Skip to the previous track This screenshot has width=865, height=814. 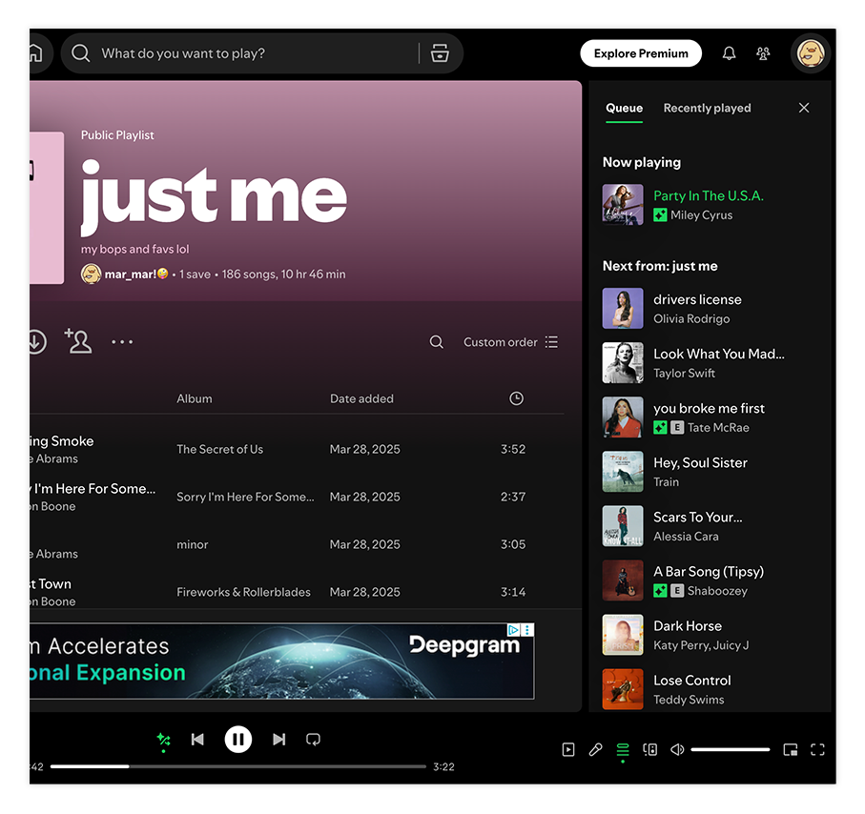pyautogui.click(x=197, y=740)
